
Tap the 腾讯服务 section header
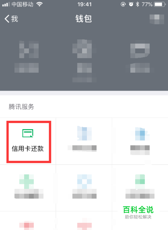(x=21, y=107)
